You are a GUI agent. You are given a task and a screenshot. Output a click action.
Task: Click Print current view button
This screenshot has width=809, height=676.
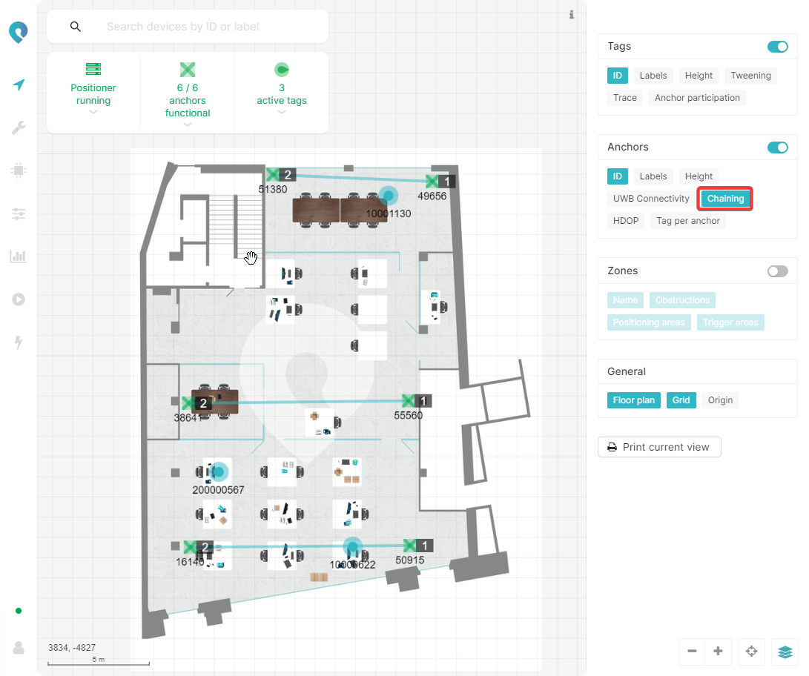(658, 447)
